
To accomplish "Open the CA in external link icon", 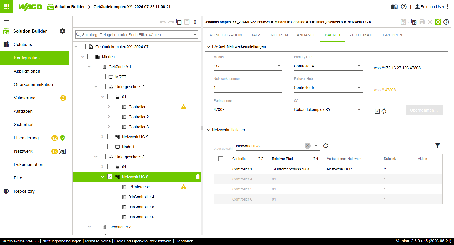I will click(x=377, y=111).
